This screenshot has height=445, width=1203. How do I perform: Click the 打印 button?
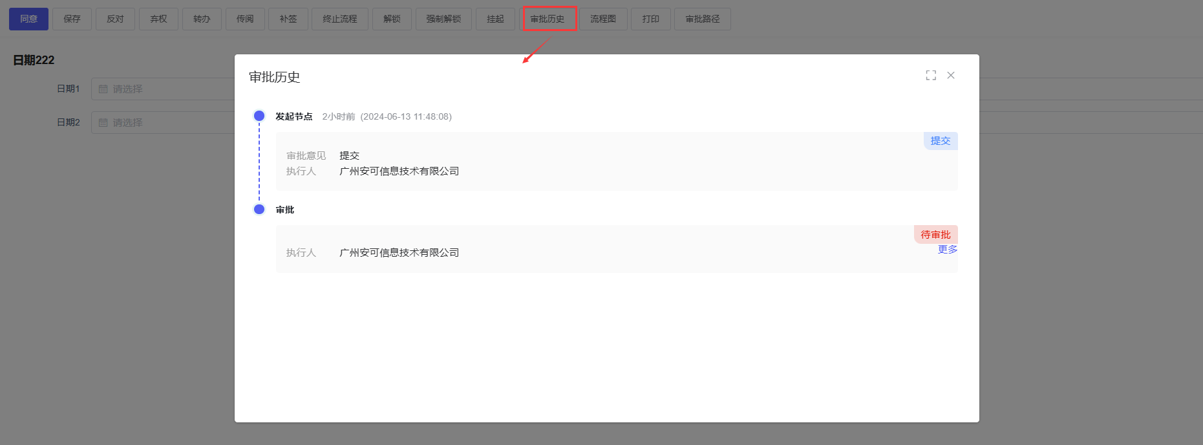(x=650, y=19)
